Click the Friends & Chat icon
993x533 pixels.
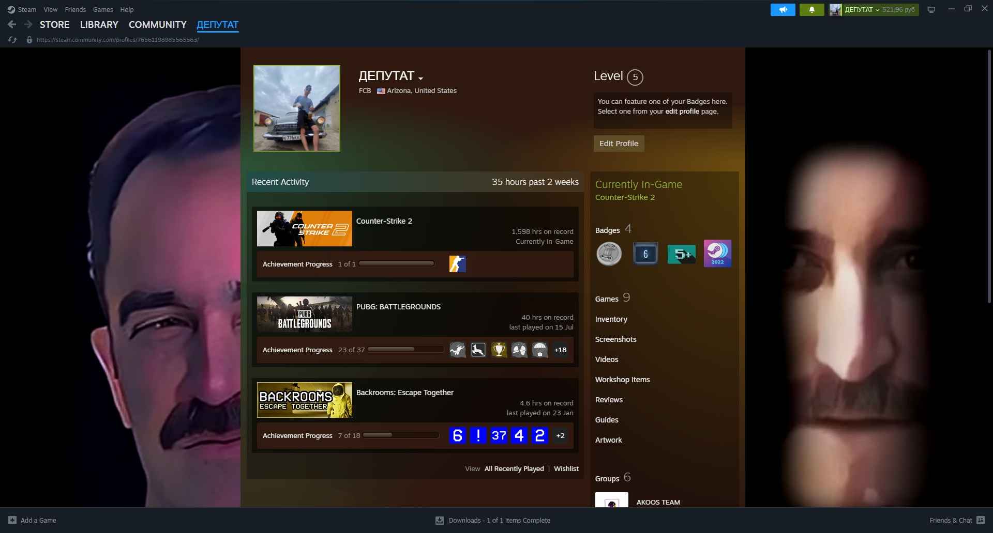tap(981, 520)
